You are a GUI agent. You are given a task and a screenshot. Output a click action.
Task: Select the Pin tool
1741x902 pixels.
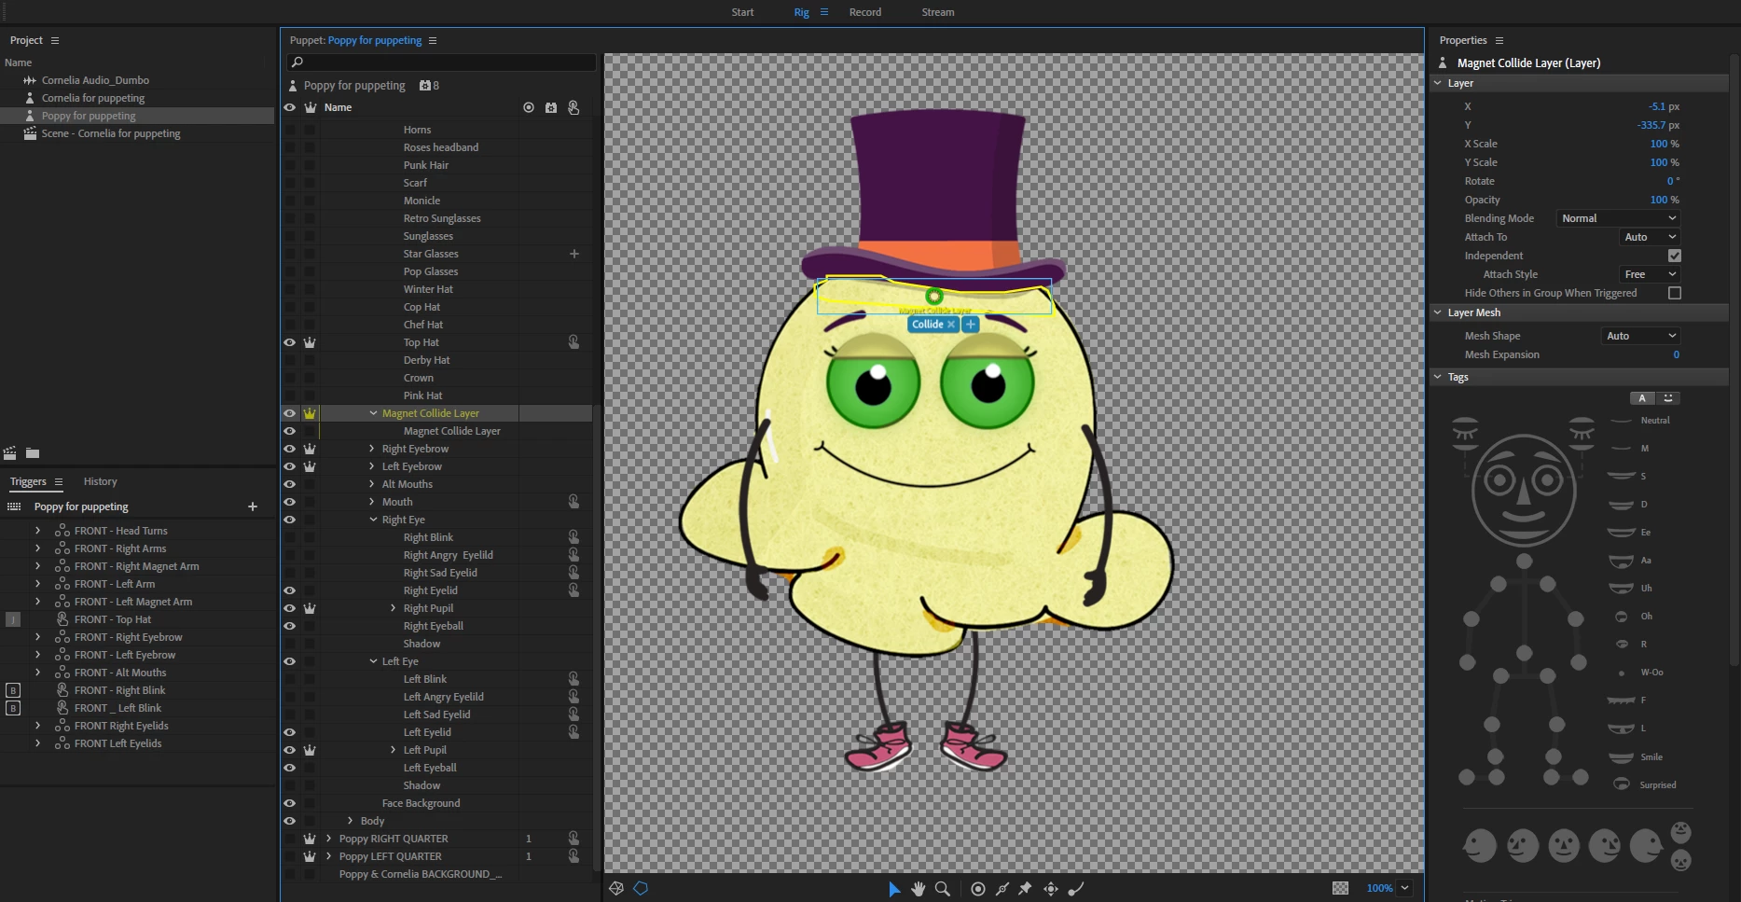tap(1026, 889)
